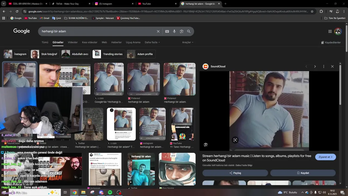Switch to the Kısa videolar tab

tap(90, 42)
